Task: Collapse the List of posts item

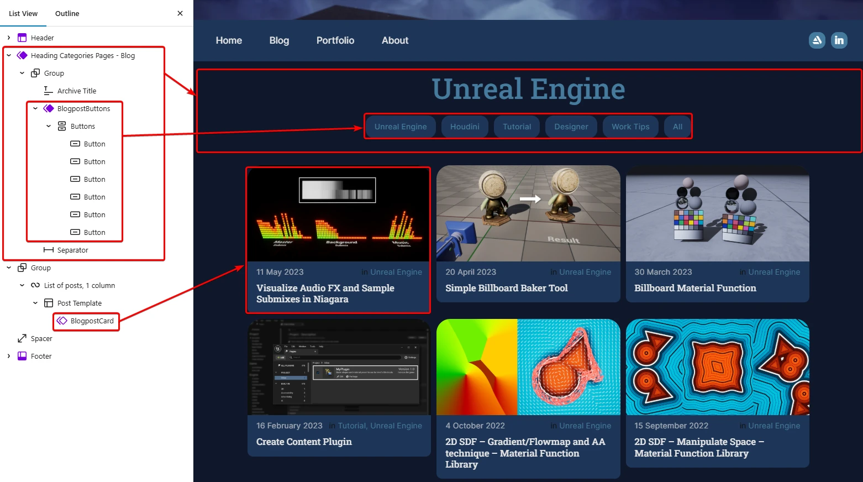Action: (x=22, y=285)
